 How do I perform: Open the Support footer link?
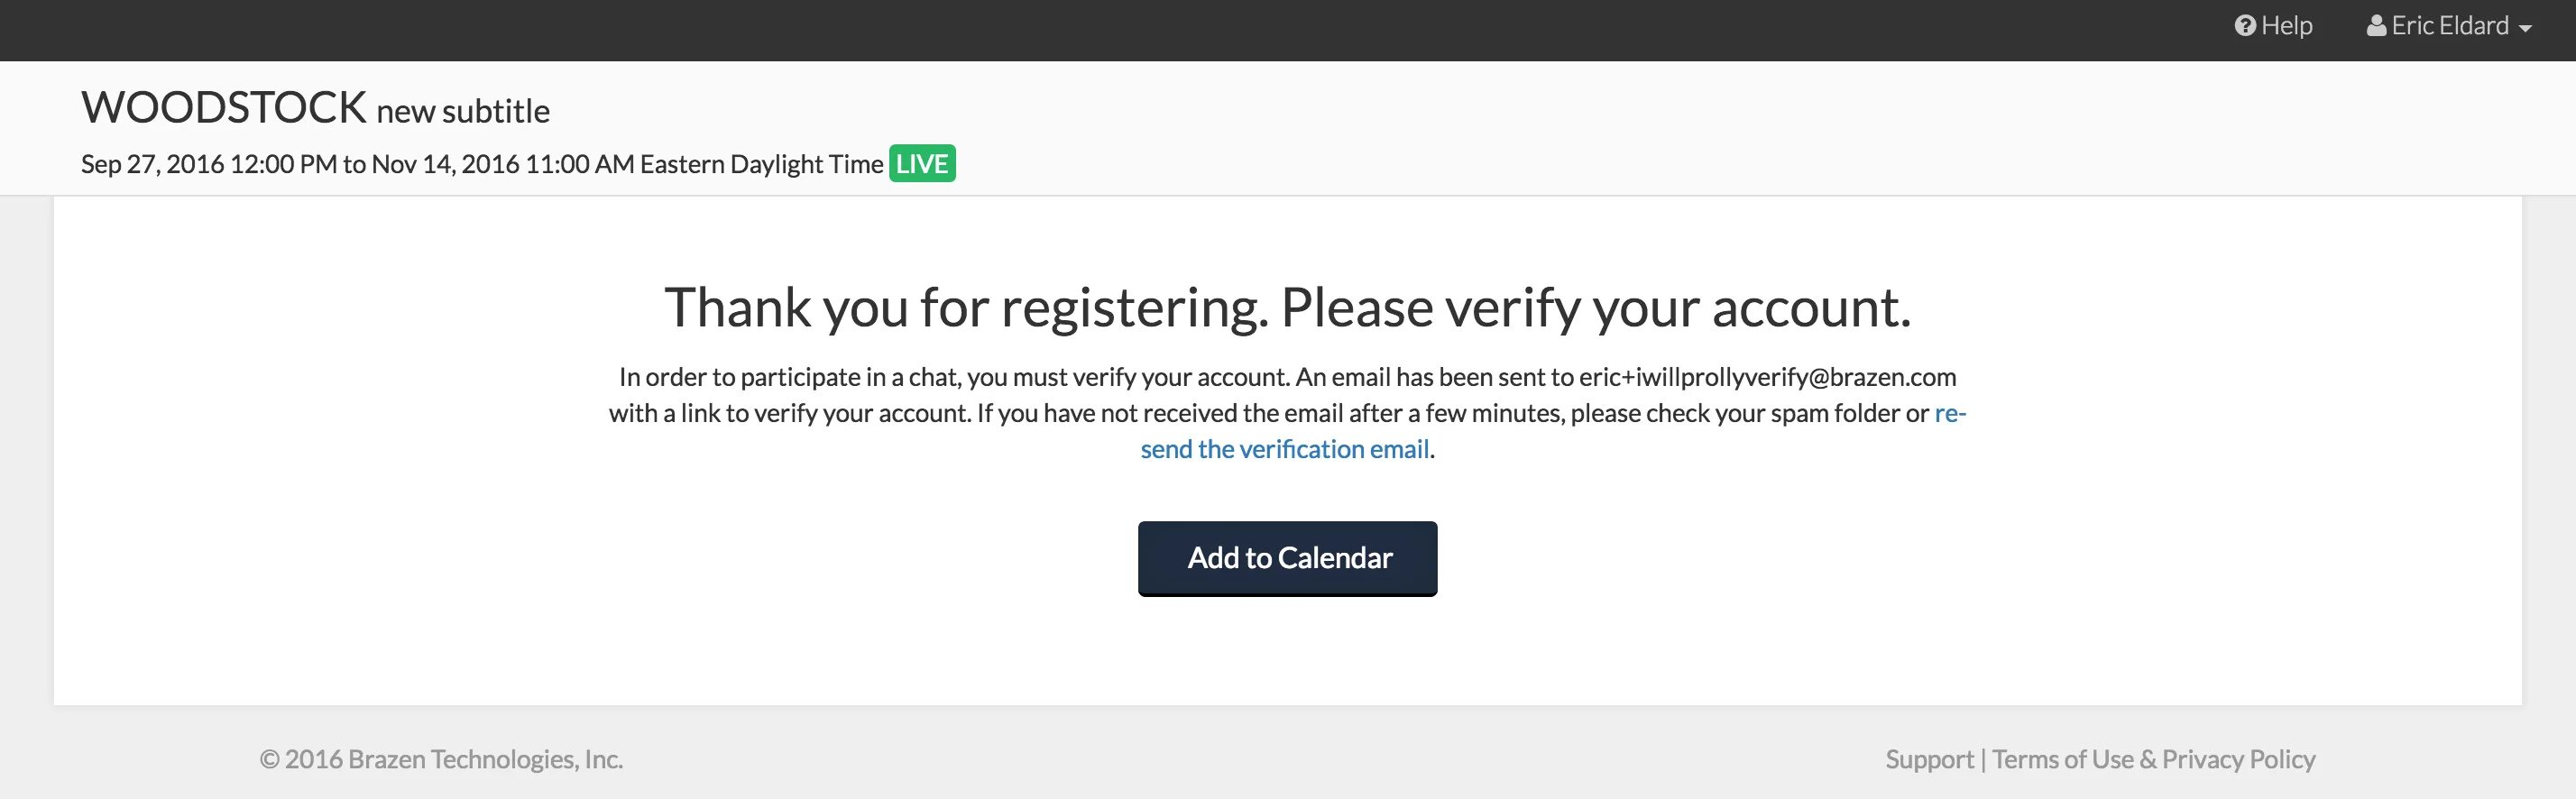coord(1929,759)
